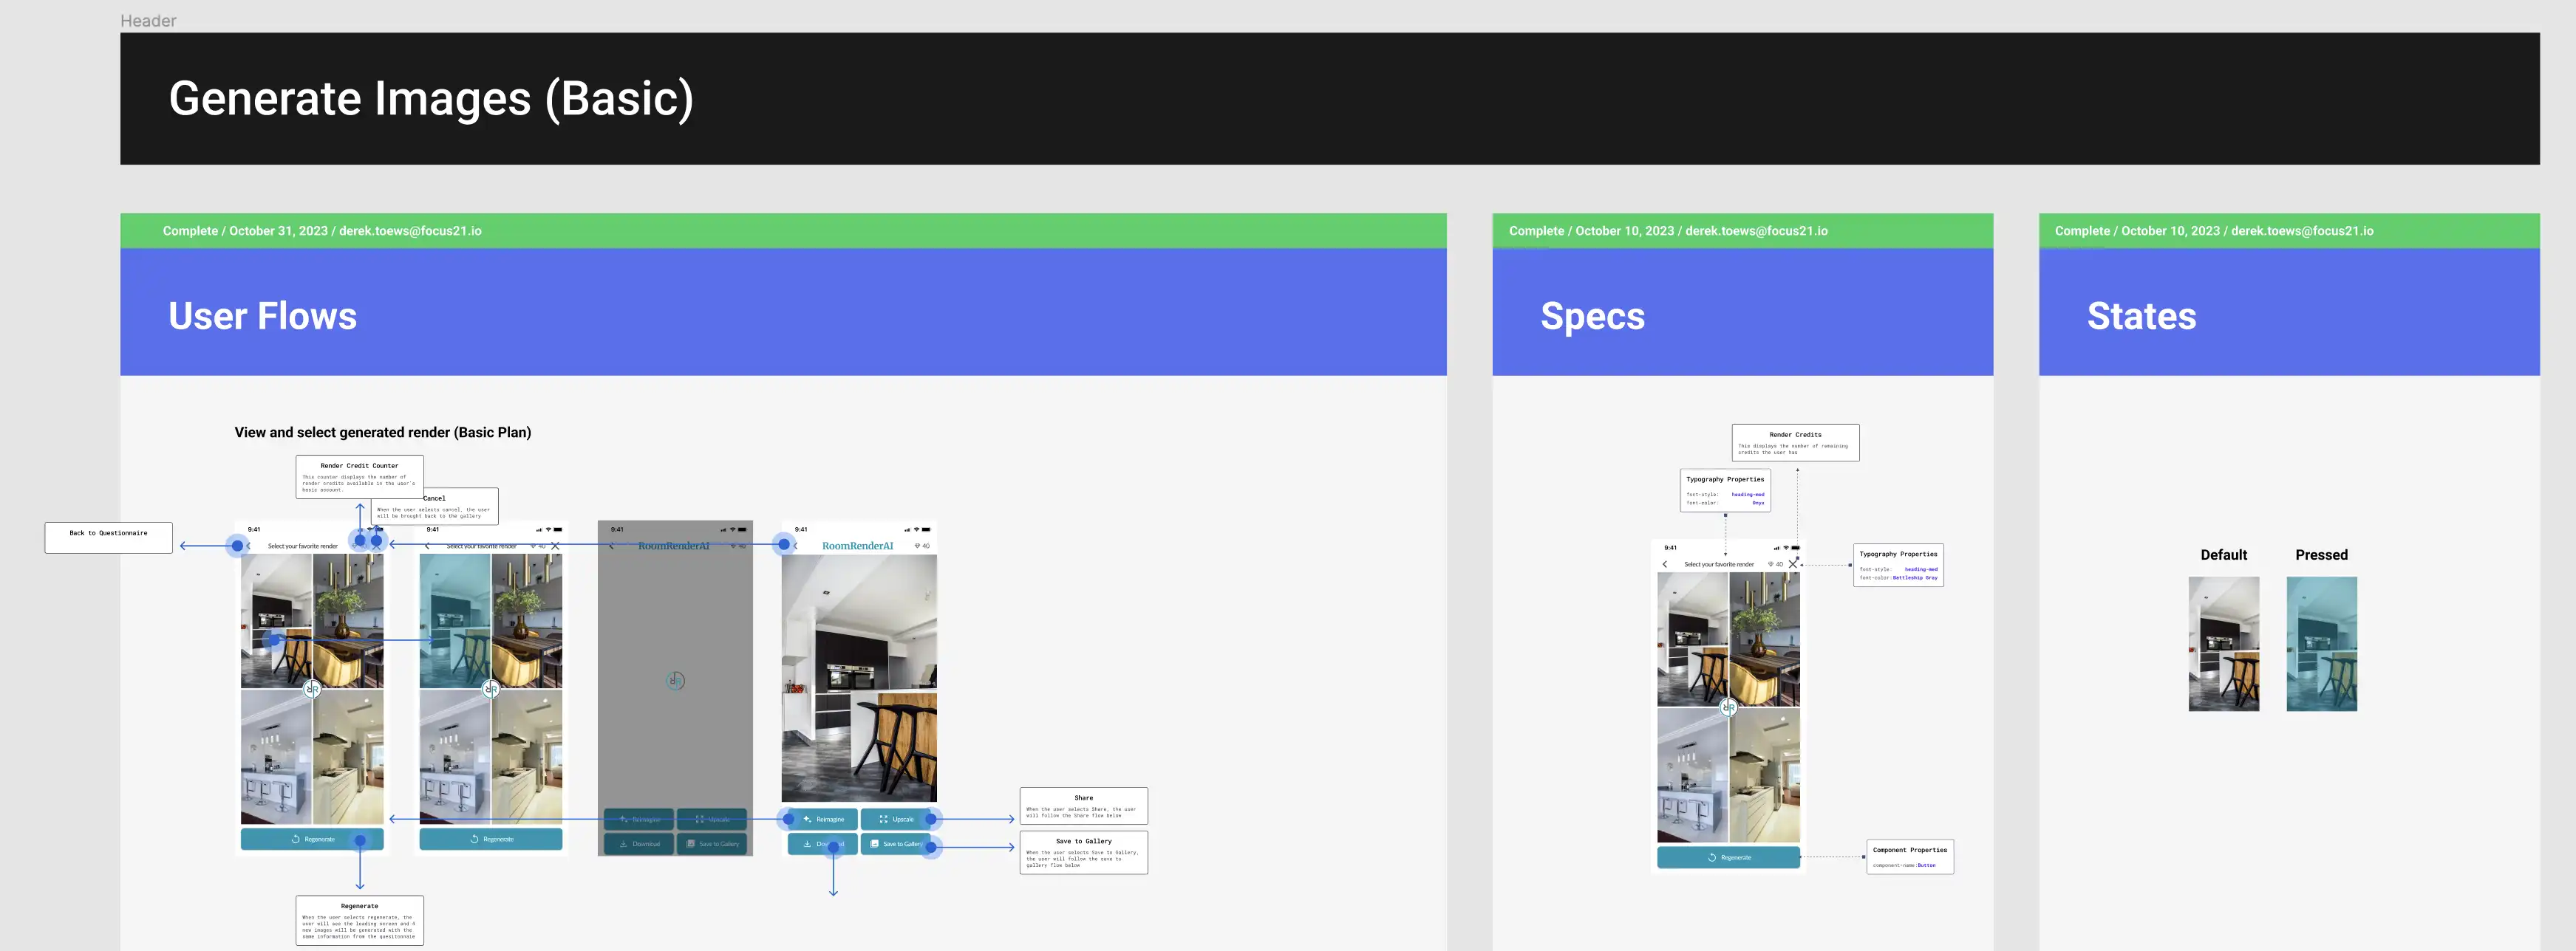Click the sparkle icon in the Reimagine button
Screen dimensions: 2576x951
pyautogui.click(x=806, y=820)
